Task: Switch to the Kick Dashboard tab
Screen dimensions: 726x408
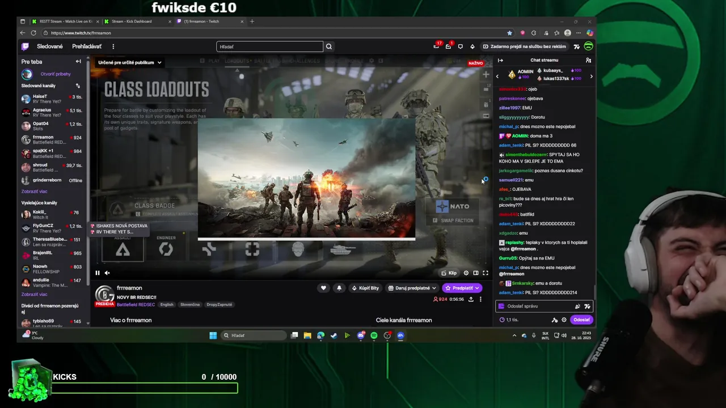Action: pyautogui.click(x=136, y=22)
